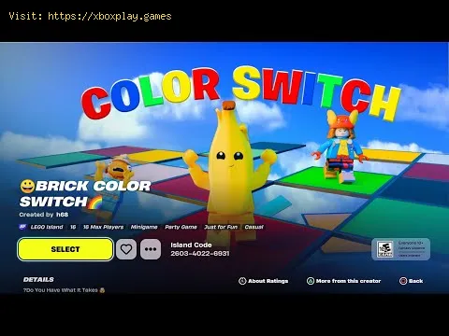
Task: Click More from this creator label
Action: tap(348, 281)
